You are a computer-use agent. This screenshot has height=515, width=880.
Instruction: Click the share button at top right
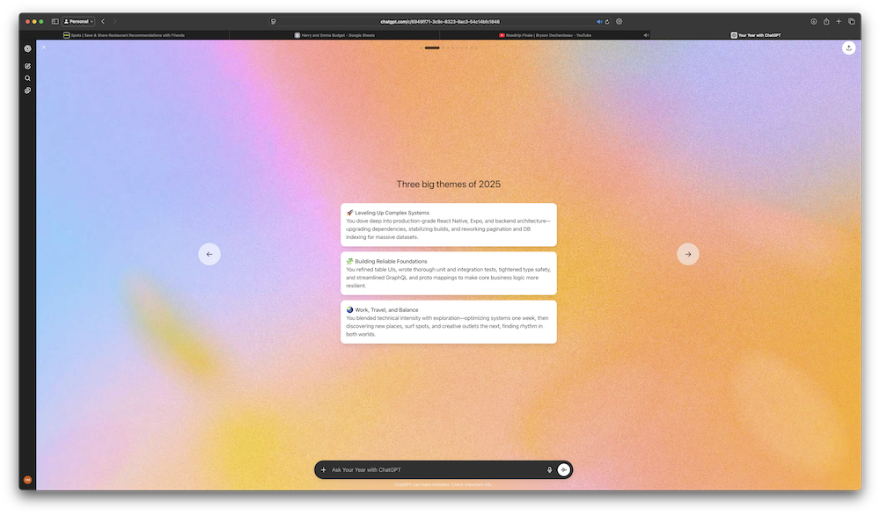coord(848,48)
